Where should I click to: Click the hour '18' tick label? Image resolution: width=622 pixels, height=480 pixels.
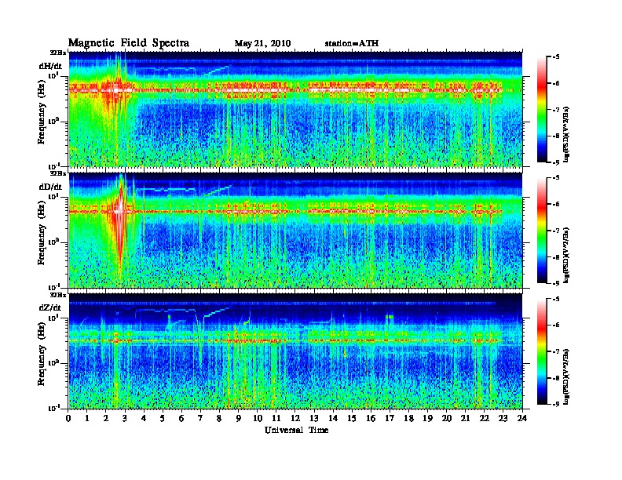[408, 418]
